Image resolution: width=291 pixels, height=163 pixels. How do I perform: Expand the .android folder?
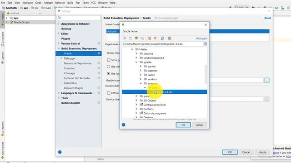pyautogui.click(x=136, y=53)
